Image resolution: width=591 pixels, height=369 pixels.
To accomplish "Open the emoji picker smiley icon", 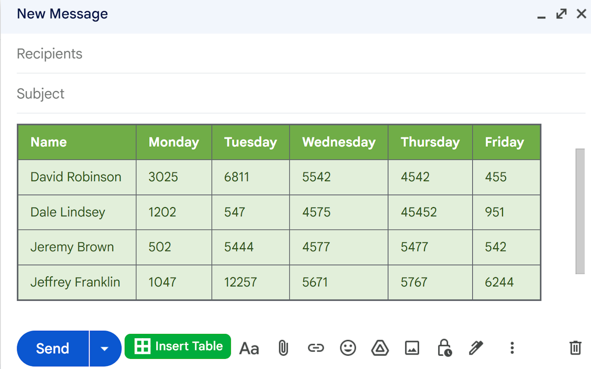I will [348, 348].
